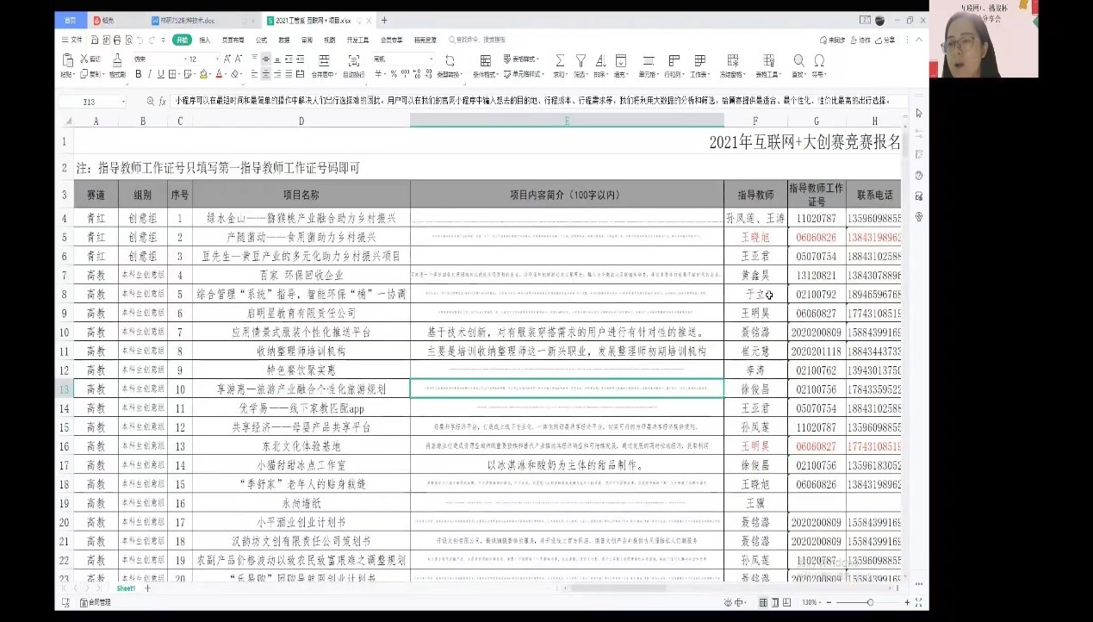Viewport: 1093px width, 622px height.
Task: Click the Filter (筛选) funnel icon
Action: tap(581, 60)
